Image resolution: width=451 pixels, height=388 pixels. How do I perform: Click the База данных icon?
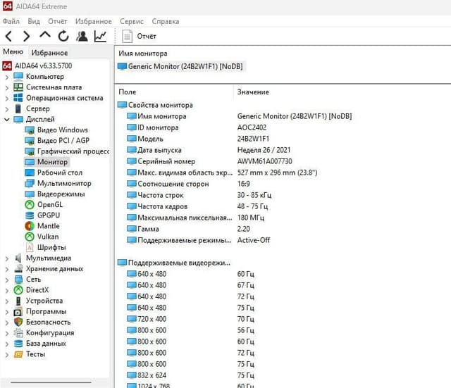point(18,344)
